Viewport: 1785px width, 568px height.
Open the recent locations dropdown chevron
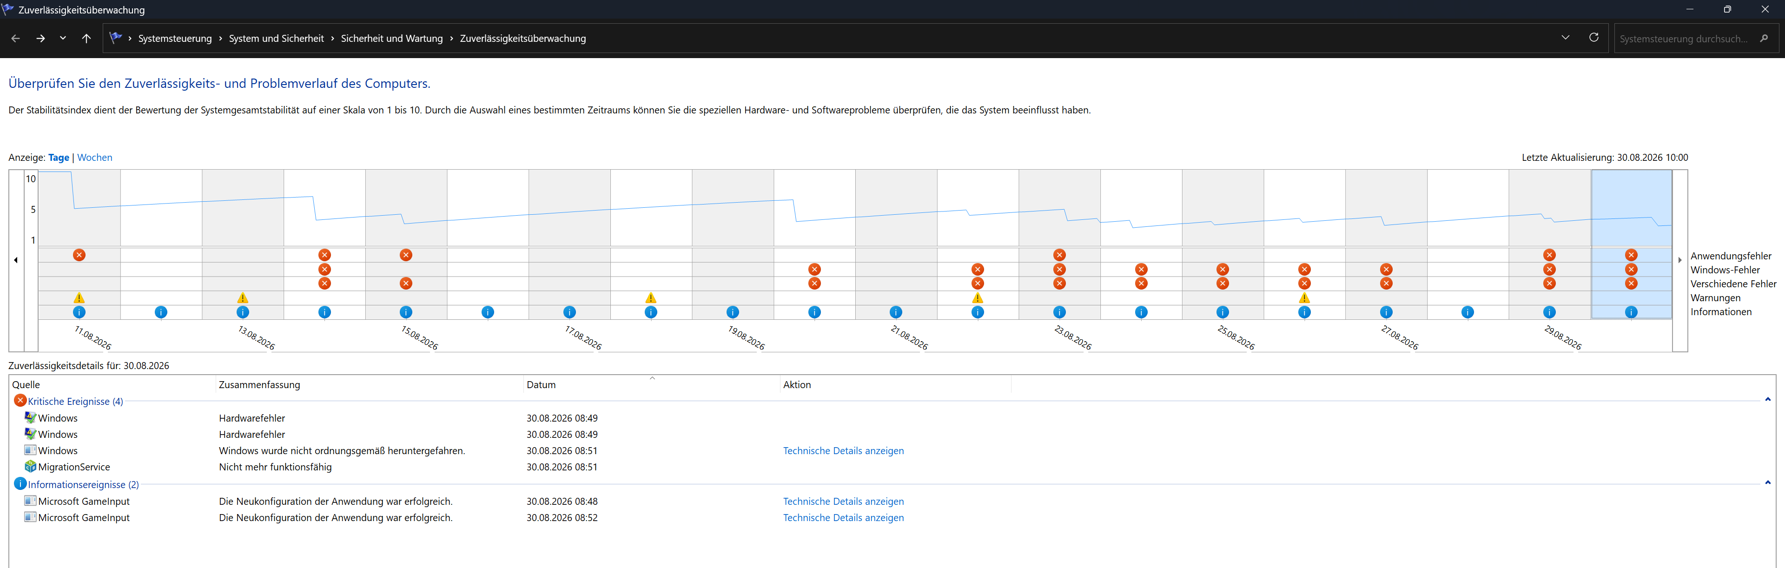[x=62, y=38]
